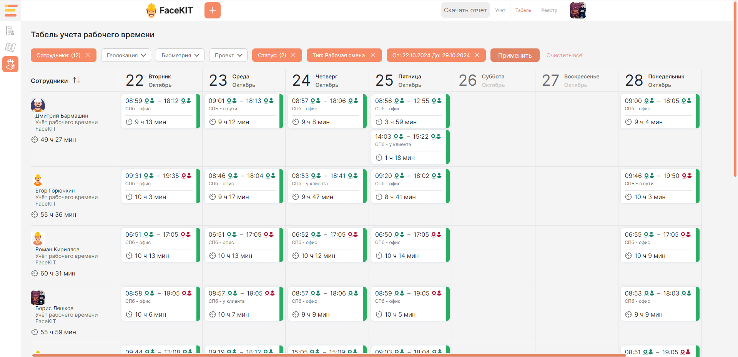This screenshot has height=357, width=738.
Task: Switch to the Учет tab
Action: [x=500, y=10]
